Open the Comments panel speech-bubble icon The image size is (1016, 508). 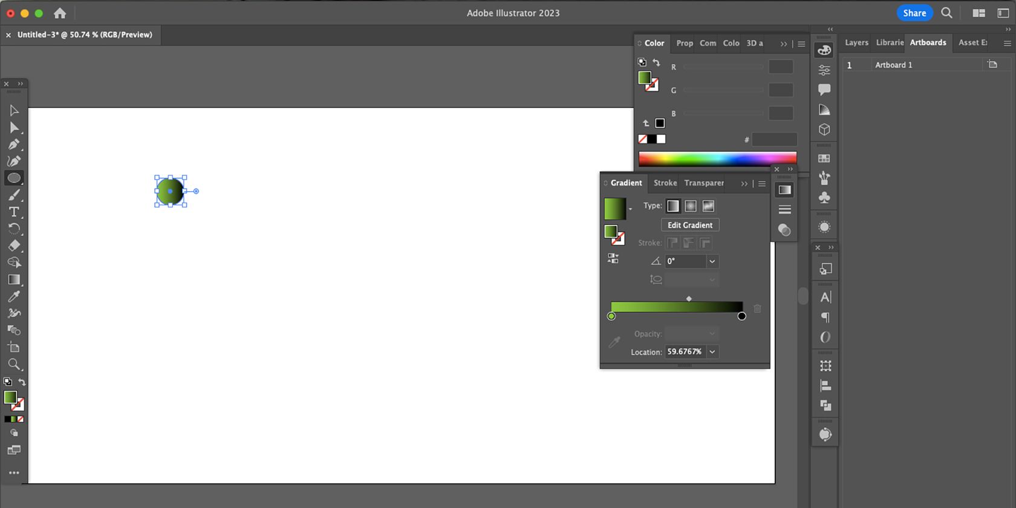824,90
